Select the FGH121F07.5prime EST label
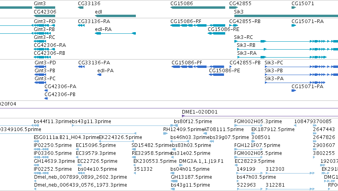338x191 pixels. (x=257, y=145)
